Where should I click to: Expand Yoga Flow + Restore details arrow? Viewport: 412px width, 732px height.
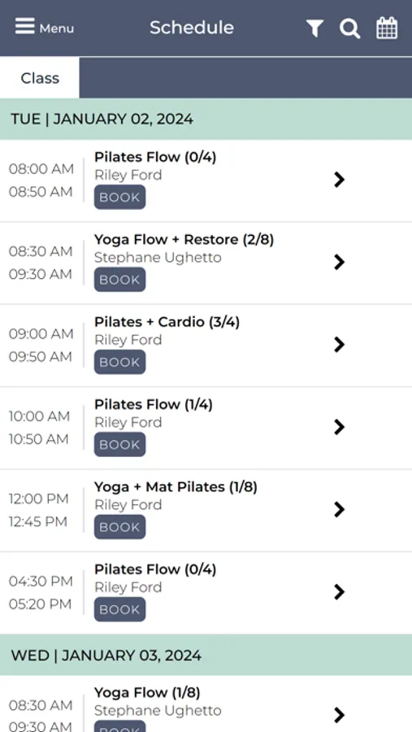(x=339, y=263)
